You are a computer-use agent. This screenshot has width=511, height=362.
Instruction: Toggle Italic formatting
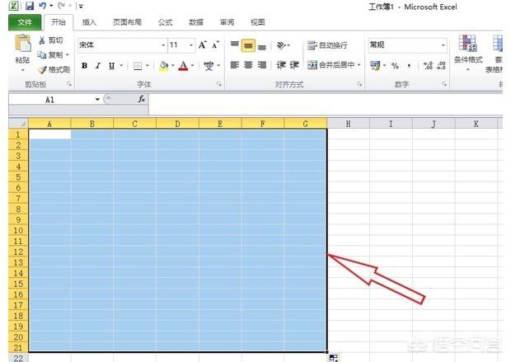click(98, 65)
